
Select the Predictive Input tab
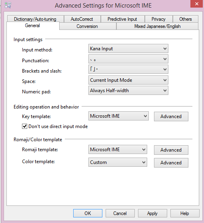point(122,19)
